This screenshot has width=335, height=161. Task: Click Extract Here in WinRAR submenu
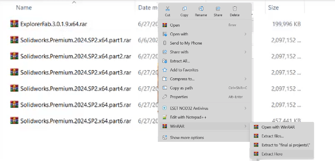pos(282,154)
